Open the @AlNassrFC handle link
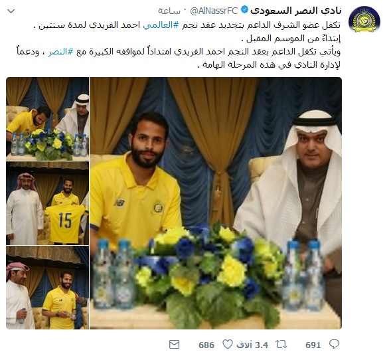 coord(214,11)
